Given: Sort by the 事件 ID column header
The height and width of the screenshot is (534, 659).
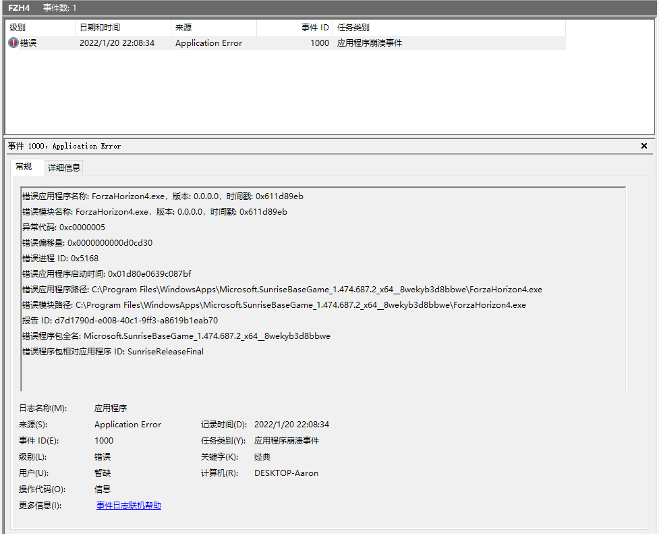Looking at the screenshot, I should [x=295, y=28].
